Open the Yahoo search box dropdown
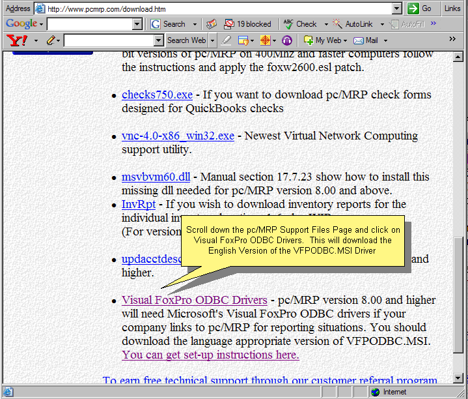Screen dimensions: 468x399 (x=159, y=40)
